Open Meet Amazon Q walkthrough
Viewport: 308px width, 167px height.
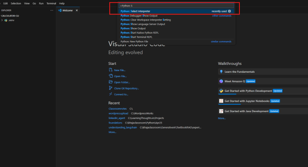click(263, 81)
